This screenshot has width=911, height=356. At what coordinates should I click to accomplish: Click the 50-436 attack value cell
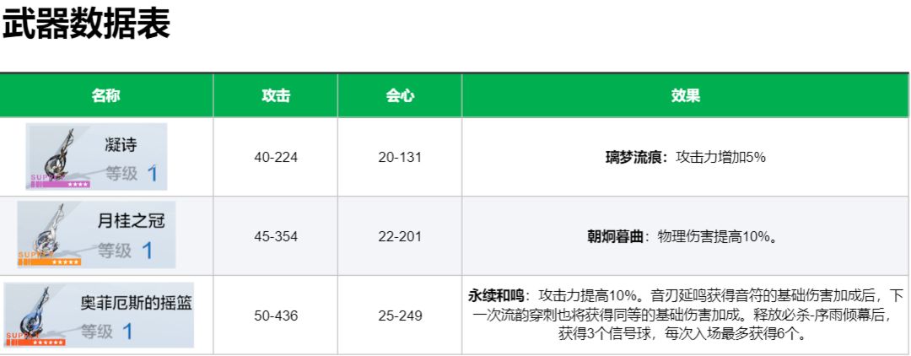(x=275, y=316)
